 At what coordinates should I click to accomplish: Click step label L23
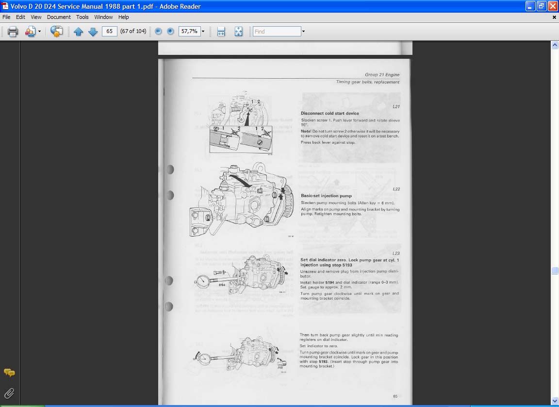point(396,253)
